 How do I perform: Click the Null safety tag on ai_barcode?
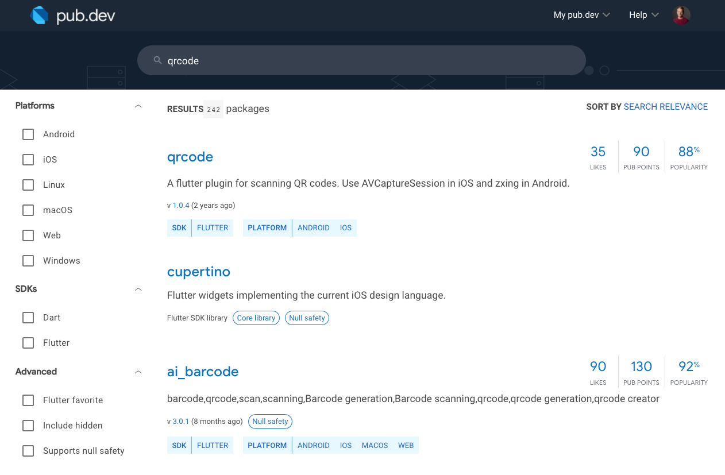click(270, 421)
